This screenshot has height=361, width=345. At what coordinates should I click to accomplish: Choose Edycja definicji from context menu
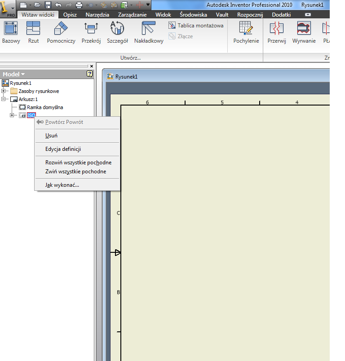tap(77, 149)
